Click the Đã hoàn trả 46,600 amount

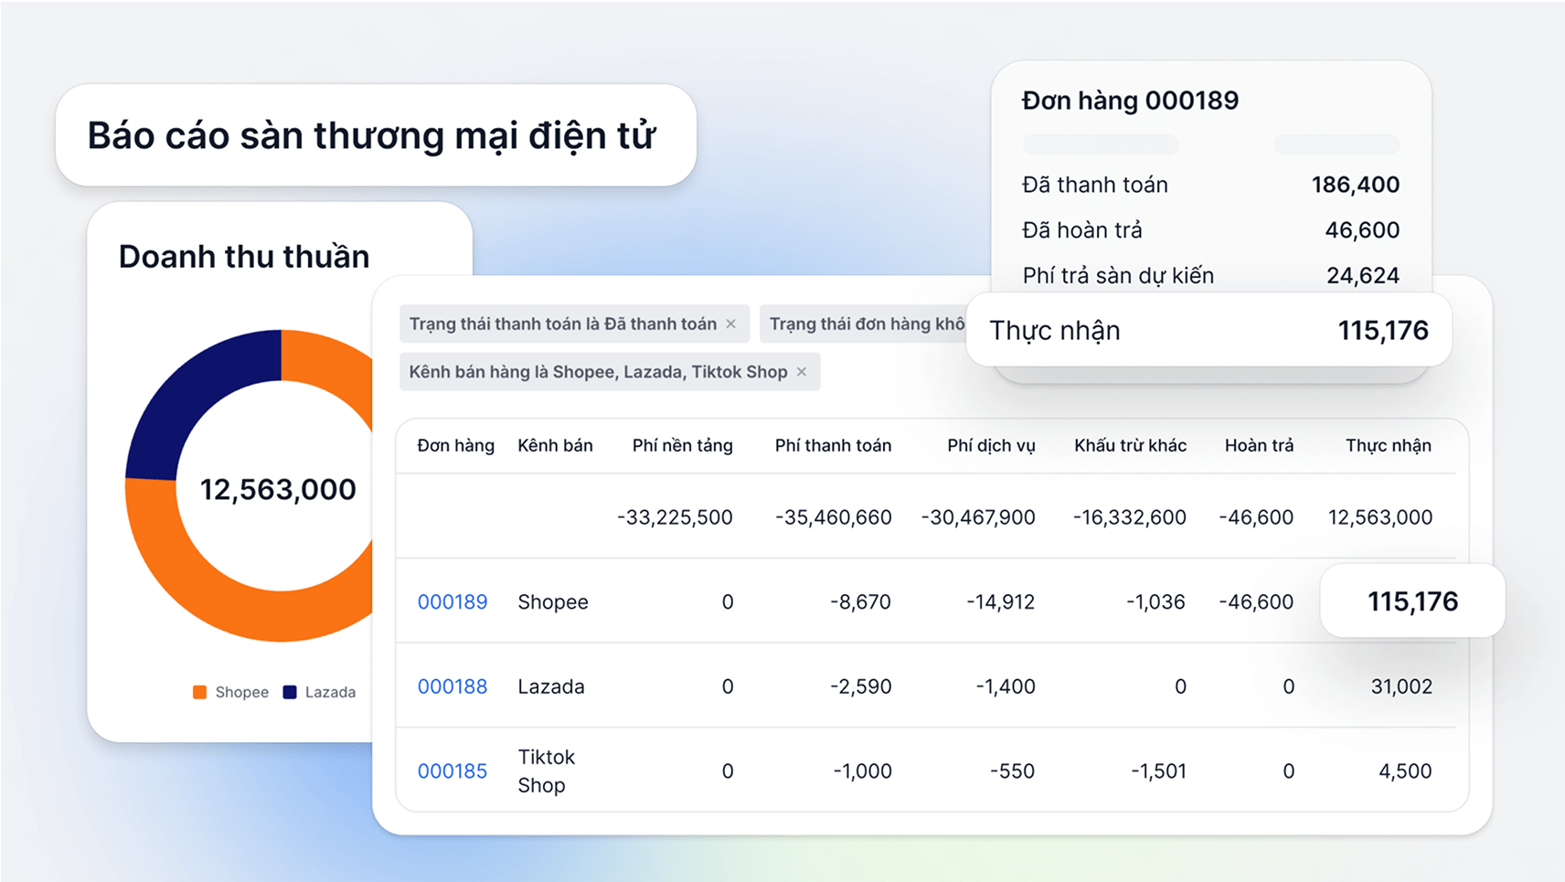click(x=1362, y=230)
